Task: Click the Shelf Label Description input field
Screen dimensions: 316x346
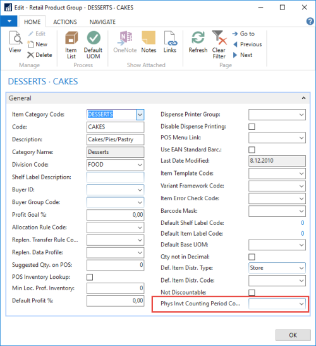Action: [115, 177]
